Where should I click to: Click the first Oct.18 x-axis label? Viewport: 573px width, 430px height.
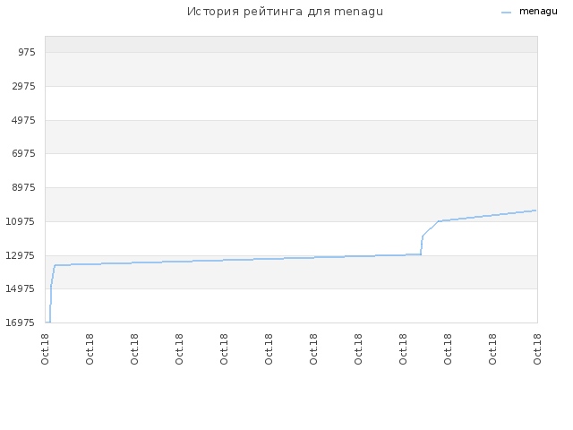45,349
